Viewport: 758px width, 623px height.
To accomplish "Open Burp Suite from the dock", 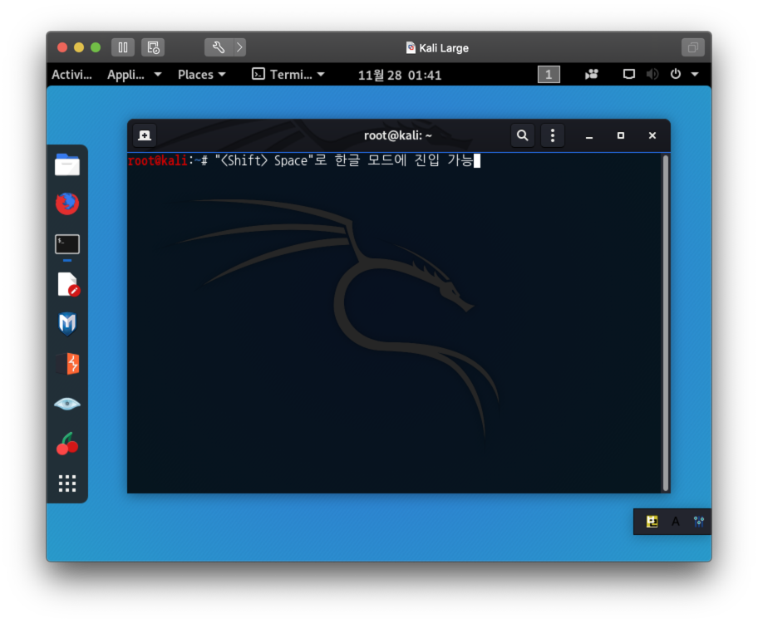I will point(67,364).
